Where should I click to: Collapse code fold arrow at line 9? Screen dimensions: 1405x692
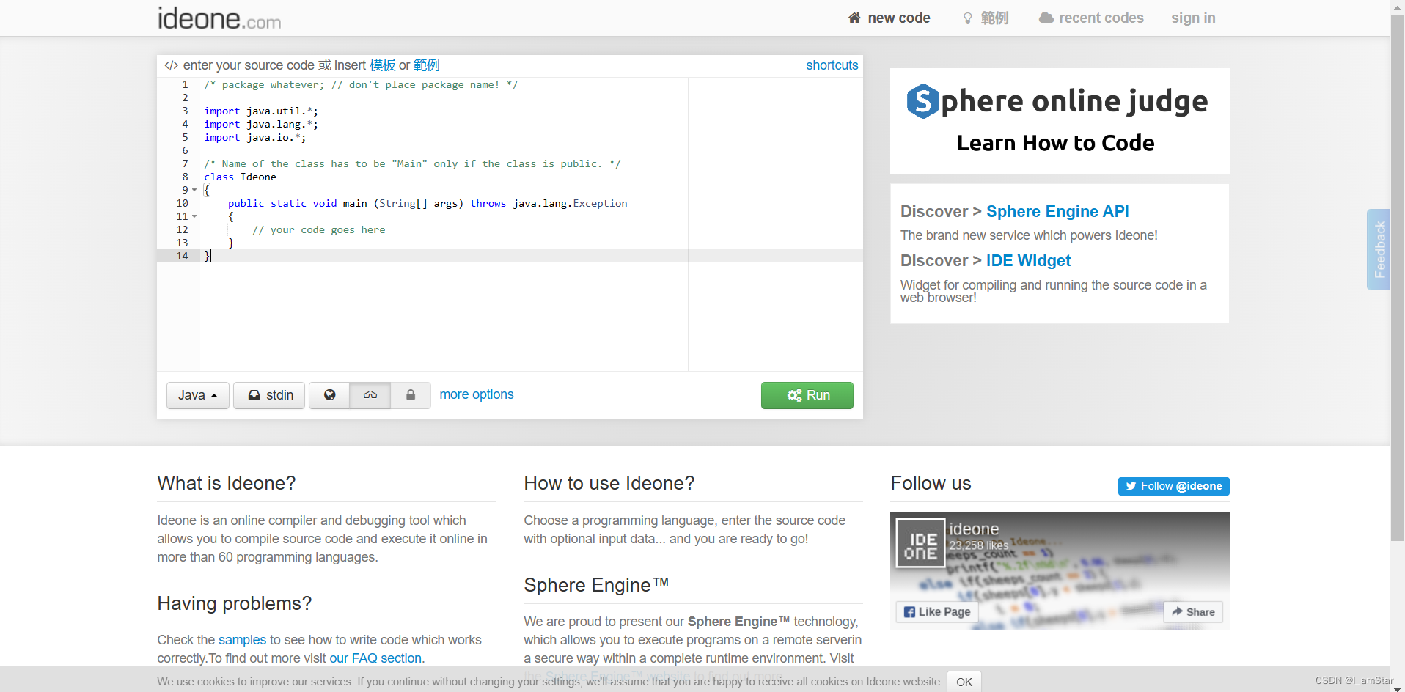tap(194, 190)
